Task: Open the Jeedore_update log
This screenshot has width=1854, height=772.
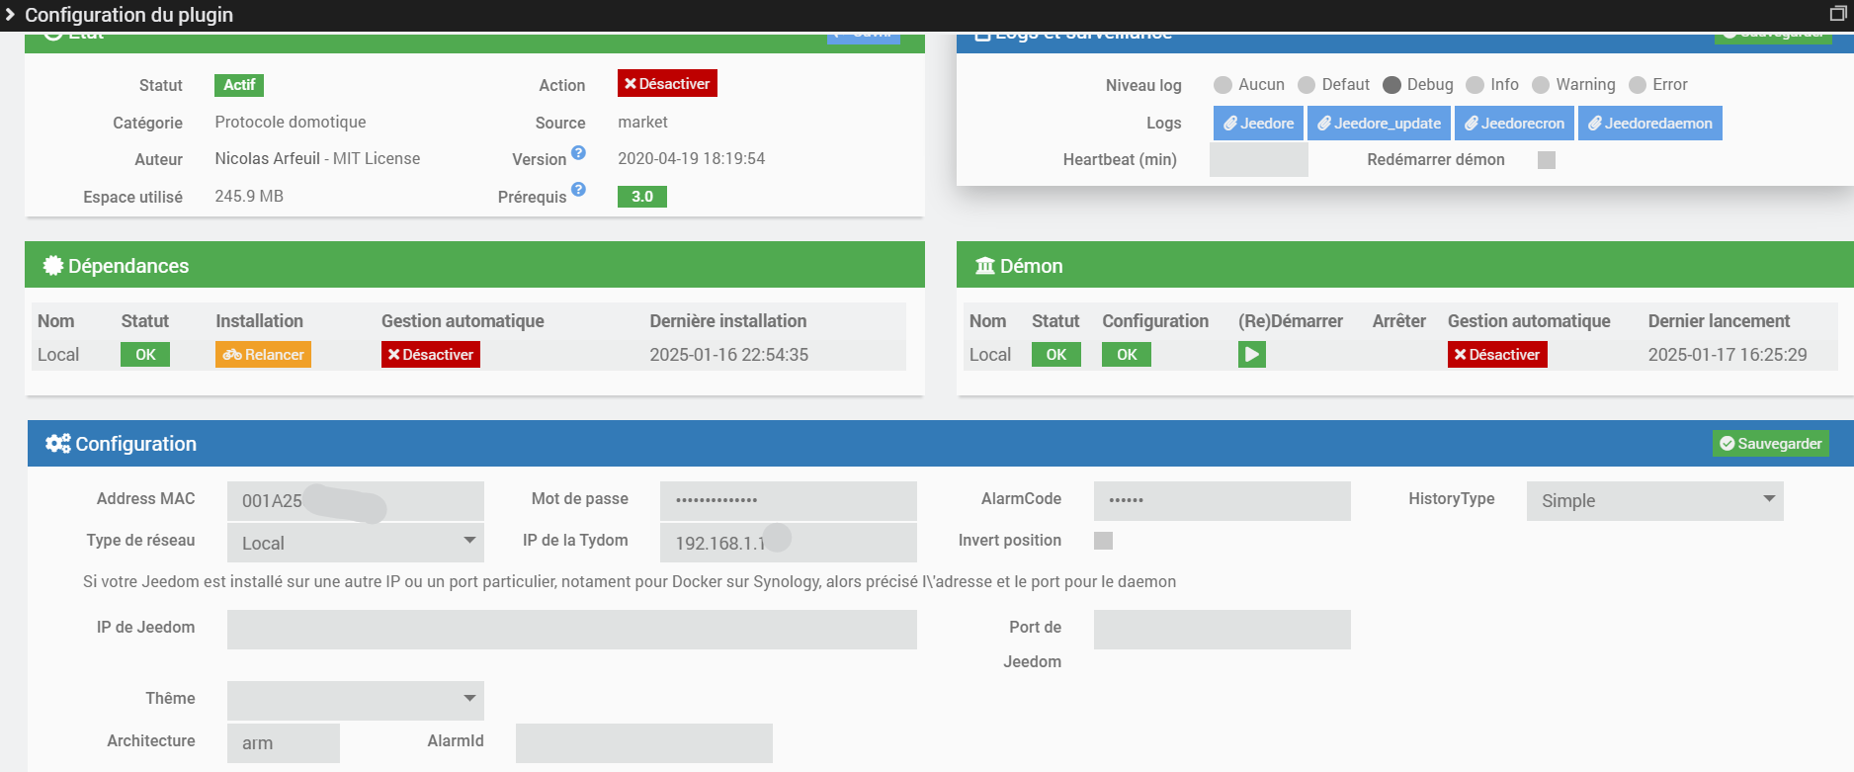Action: [x=1379, y=124]
